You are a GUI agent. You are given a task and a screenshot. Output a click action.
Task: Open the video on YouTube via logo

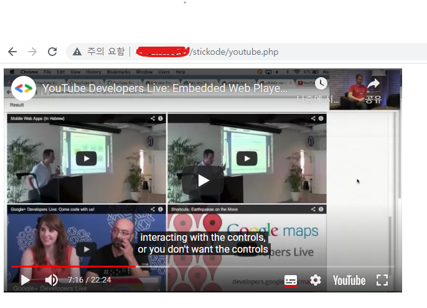[349, 280]
